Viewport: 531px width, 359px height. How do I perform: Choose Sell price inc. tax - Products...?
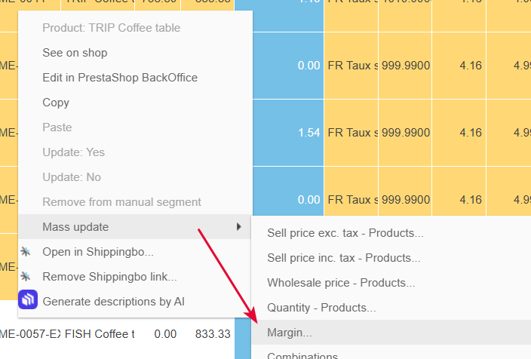(x=344, y=258)
